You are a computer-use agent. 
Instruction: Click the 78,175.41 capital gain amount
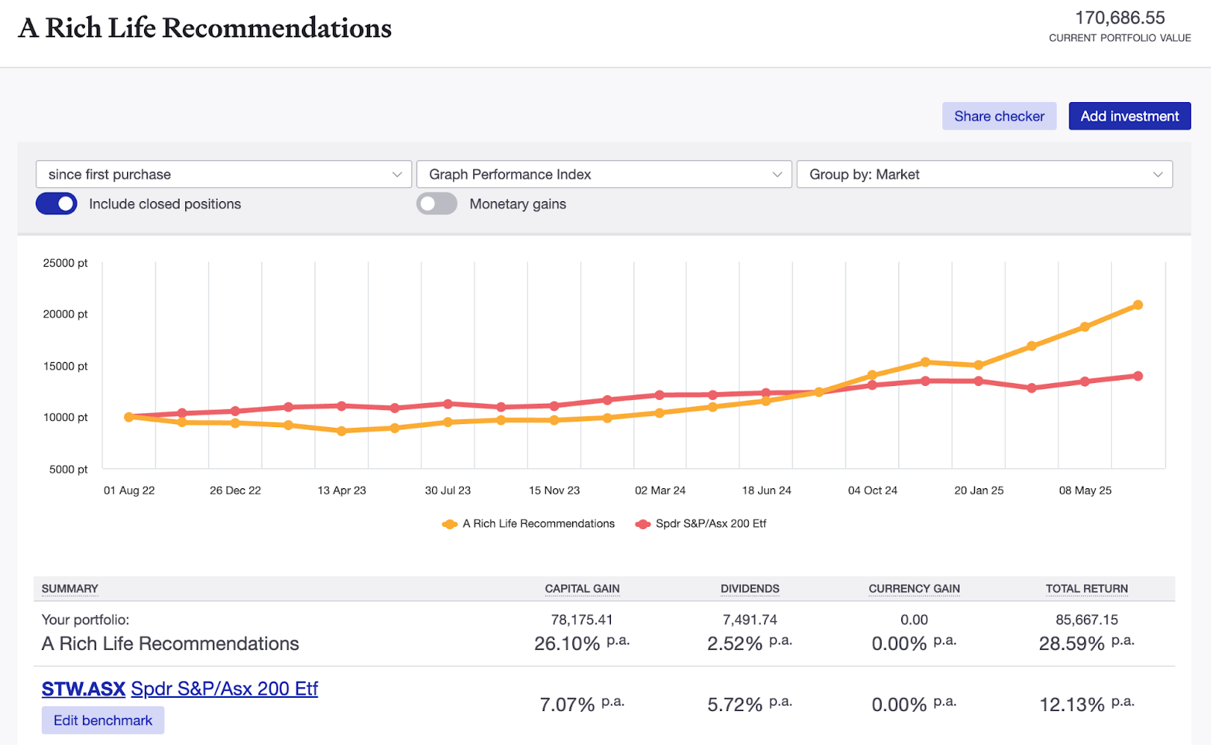(582, 620)
